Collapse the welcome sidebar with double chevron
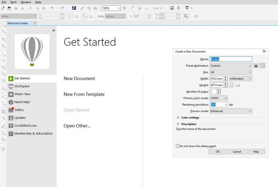Screen dimensions: 278x187 pyautogui.click(x=54, y=31)
